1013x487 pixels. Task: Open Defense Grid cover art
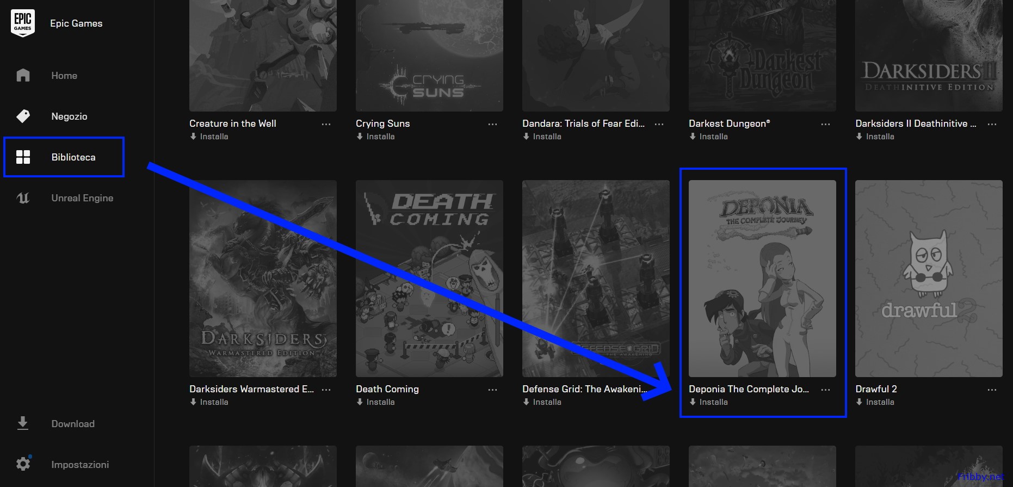[596, 279]
